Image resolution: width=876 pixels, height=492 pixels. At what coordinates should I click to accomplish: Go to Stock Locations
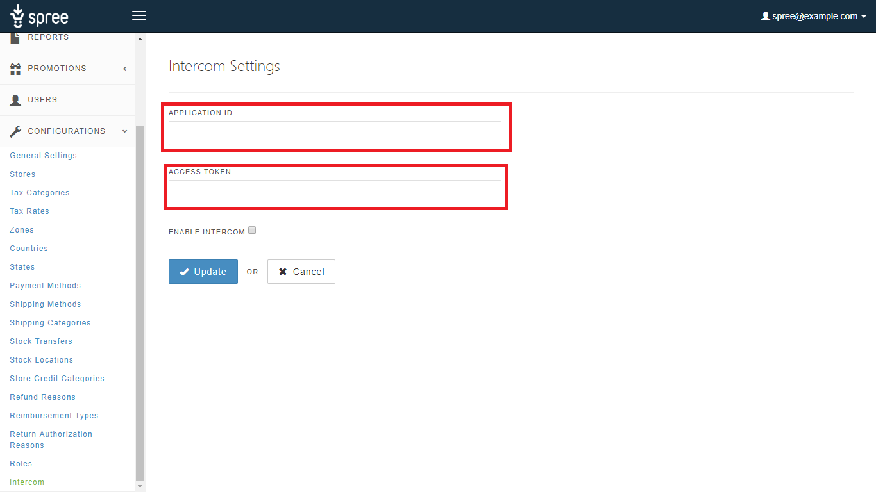click(x=42, y=360)
